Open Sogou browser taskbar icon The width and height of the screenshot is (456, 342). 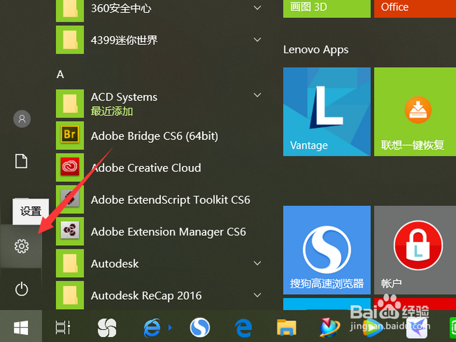(x=200, y=327)
